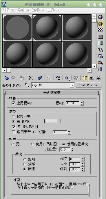Click the Put to Library icon
This screenshot has height=199, width=106.
coord(58,78)
